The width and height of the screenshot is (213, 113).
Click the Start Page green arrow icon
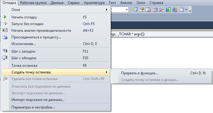tap(168, 10)
